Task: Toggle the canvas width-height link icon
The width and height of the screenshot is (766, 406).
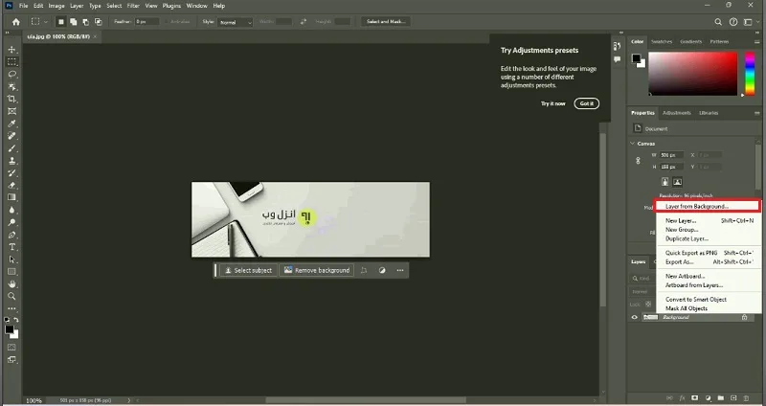Action: point(638,161)
